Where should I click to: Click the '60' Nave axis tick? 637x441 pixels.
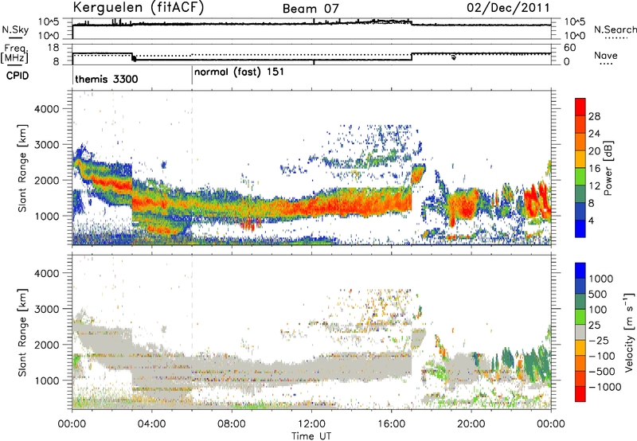tap(569, 48)
